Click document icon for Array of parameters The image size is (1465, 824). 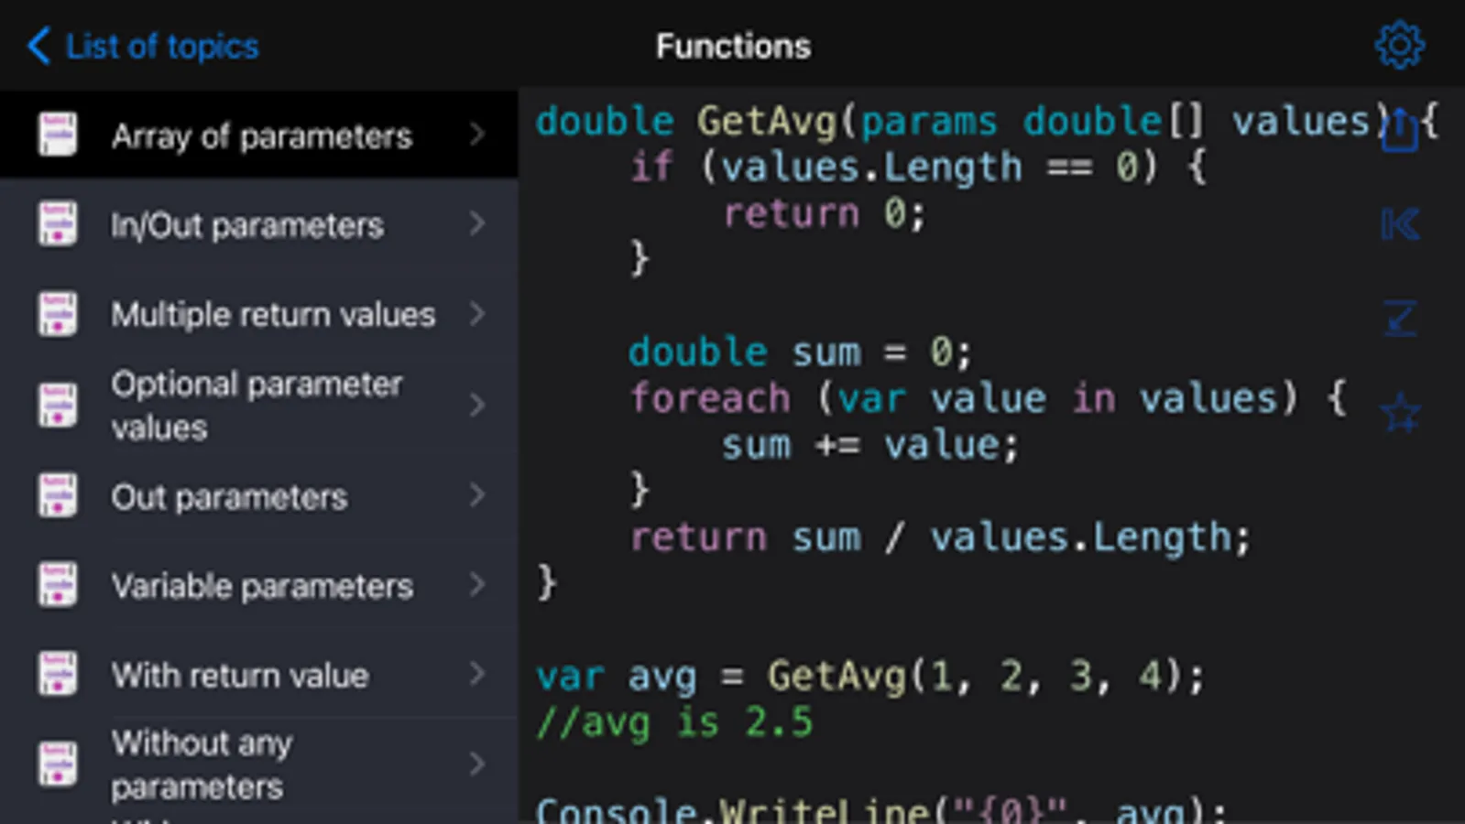[57, 135]
